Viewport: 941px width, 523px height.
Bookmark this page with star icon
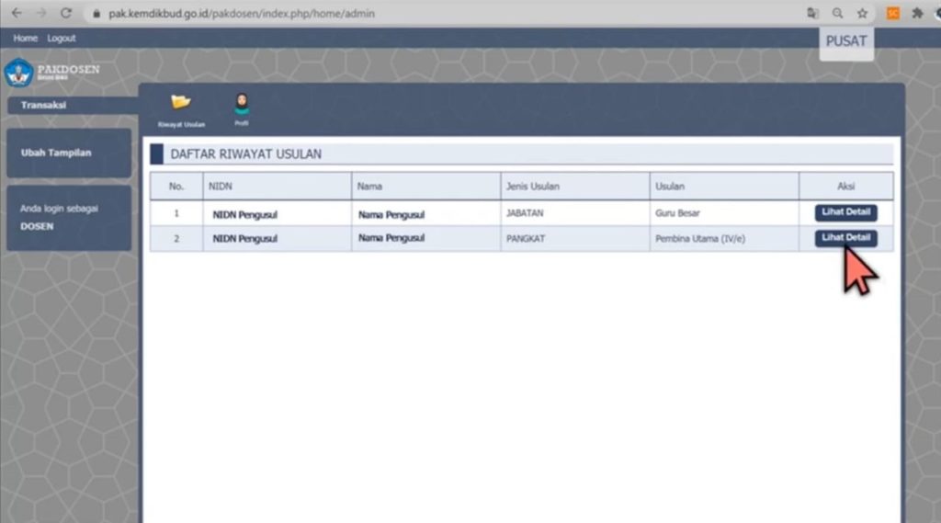(x=862, y=13)
